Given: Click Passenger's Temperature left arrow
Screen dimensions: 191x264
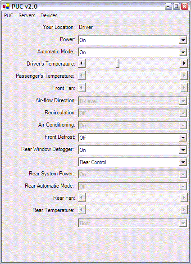Looking at the screenshot, I should (82, 75).
